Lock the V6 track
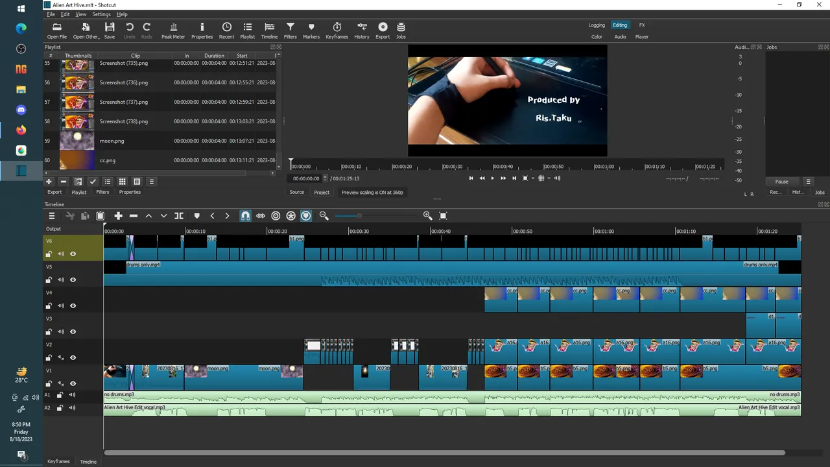The width and height of the screenshot is (830, 467). (49, 254)
